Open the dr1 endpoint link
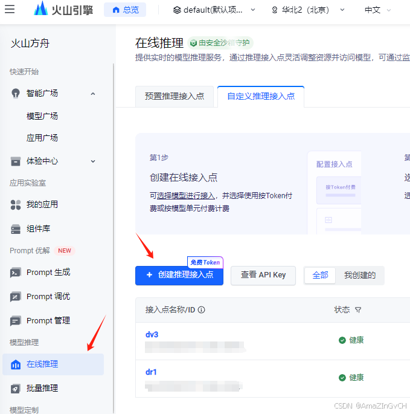Image resolution: width=410 pixels, height=414 pixels. tap(151, 372)
